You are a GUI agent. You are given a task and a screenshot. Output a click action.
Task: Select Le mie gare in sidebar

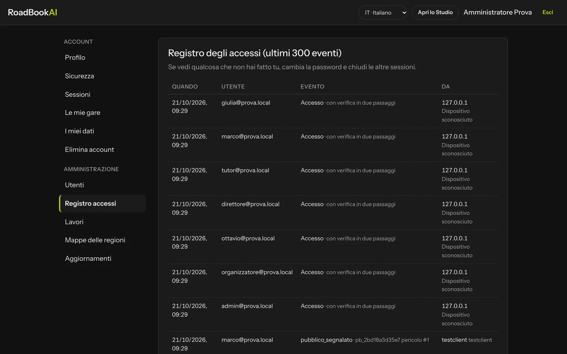pyautogui.click(x=102, y=113)
